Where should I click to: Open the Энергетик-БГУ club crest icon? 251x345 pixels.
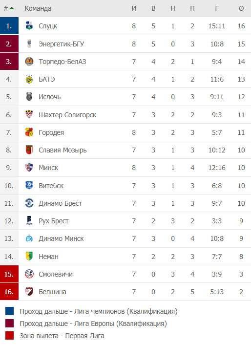click(29, 43)
